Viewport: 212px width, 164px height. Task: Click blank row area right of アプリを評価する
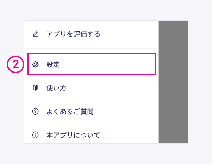point(129,34)
